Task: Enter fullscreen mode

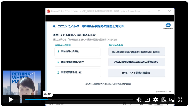Action: (180, 99)
